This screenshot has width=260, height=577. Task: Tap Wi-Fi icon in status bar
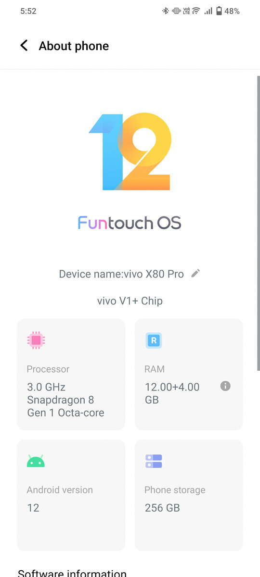196,11
